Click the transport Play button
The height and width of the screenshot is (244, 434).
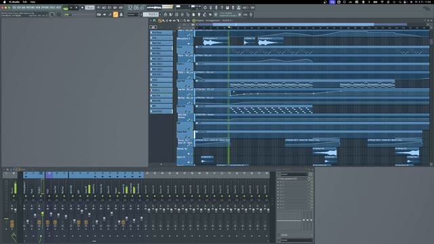pyautogui.click(x=71, y=7)
